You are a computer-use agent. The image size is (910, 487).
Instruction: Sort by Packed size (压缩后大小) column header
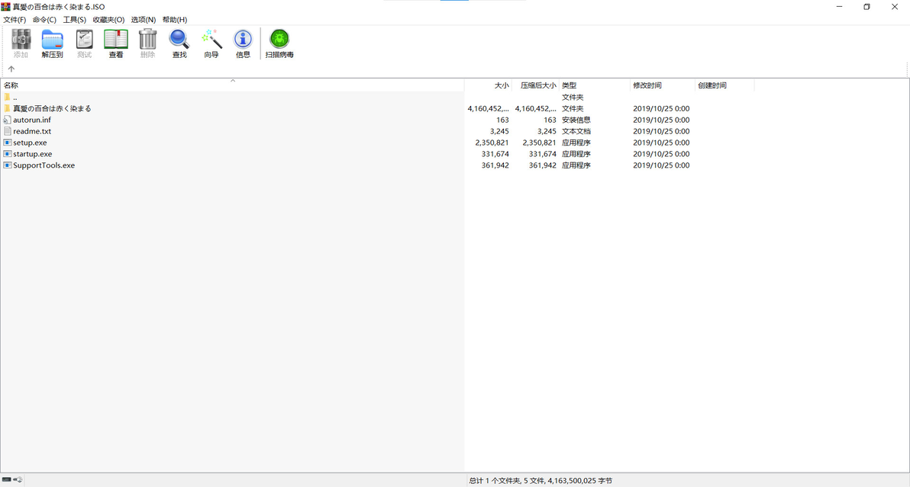[x=536, y=85]
